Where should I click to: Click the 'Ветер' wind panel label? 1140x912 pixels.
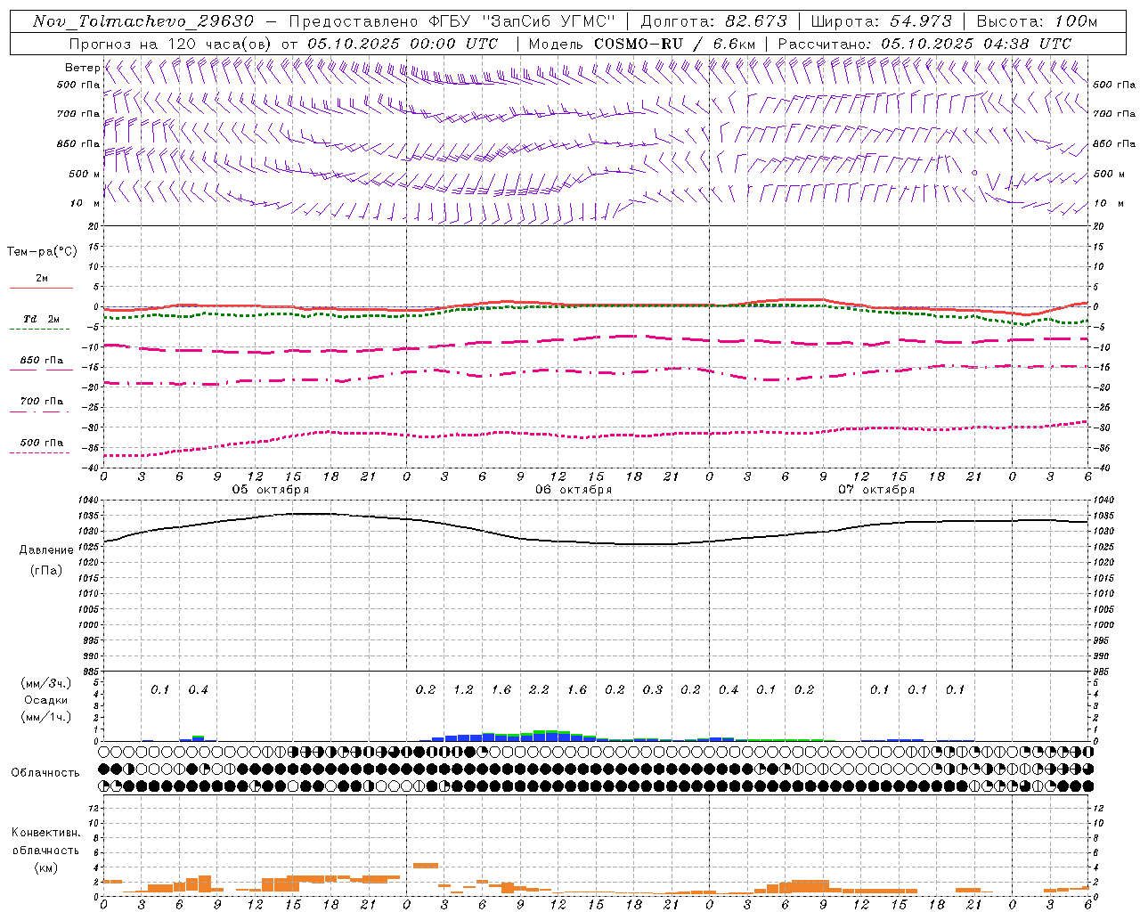[x=82, y=68]
